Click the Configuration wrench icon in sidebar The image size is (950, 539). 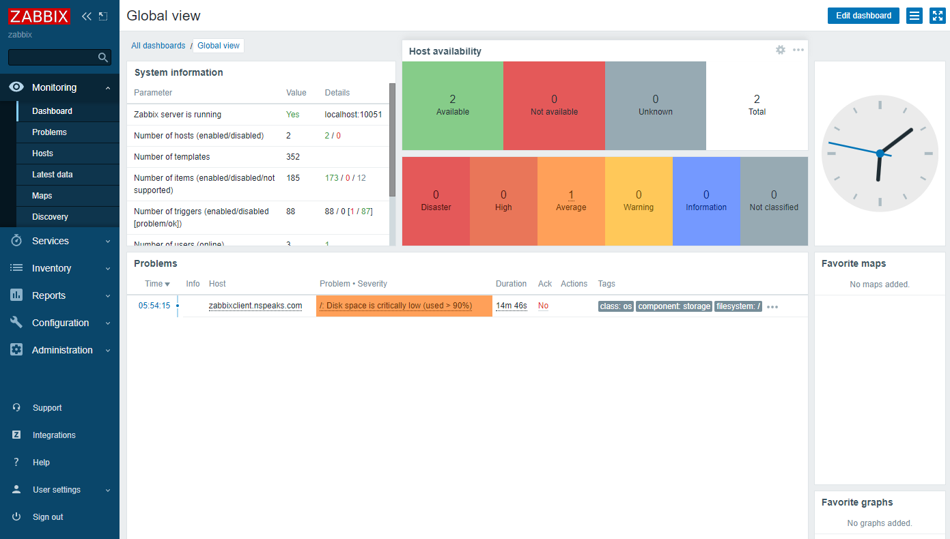click(16, 323)
